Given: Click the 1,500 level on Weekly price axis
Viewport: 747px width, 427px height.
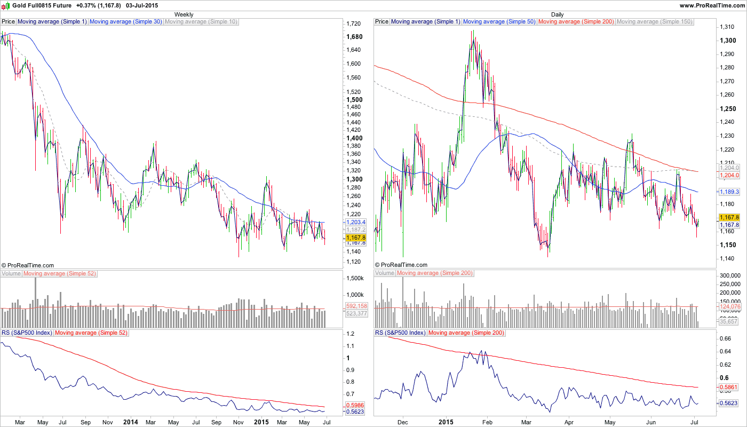Looking at the screenshot, I should pyautogui.click(x=354, y=99).
